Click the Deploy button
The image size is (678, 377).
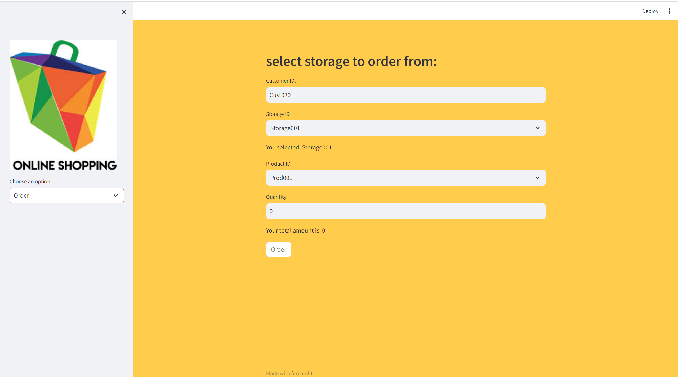coord(650,11)
